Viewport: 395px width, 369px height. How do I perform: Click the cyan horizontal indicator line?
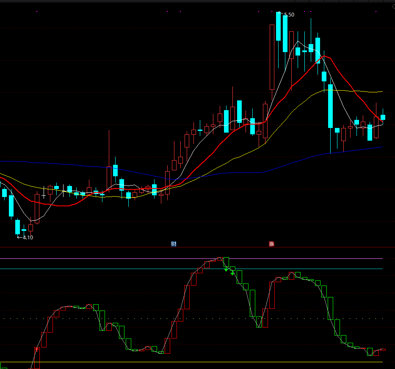(191, 269)
